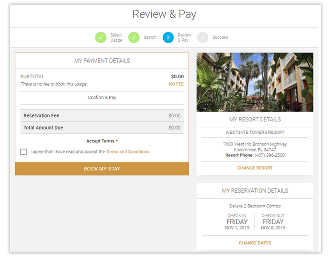Click the CHECK-IN label
Screen dimensions: 331x257
(x=237, y=216)
